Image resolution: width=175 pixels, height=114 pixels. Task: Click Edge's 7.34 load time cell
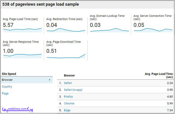[x=170, y=110]
